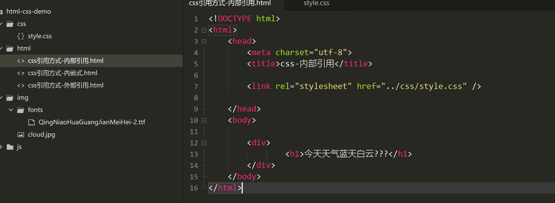
Task: Open css引用方式-内嵌式.html file
Action: coord(63,73)
